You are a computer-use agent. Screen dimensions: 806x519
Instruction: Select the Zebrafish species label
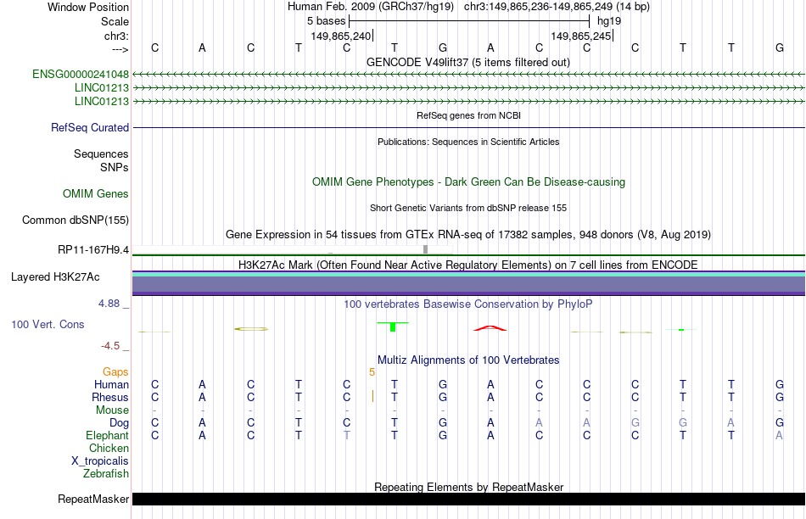point(106,474)
